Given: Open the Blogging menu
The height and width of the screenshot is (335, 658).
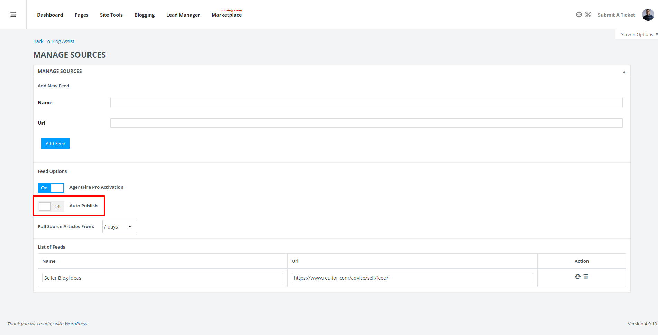Looking at the screenshot, I should 145,15.
